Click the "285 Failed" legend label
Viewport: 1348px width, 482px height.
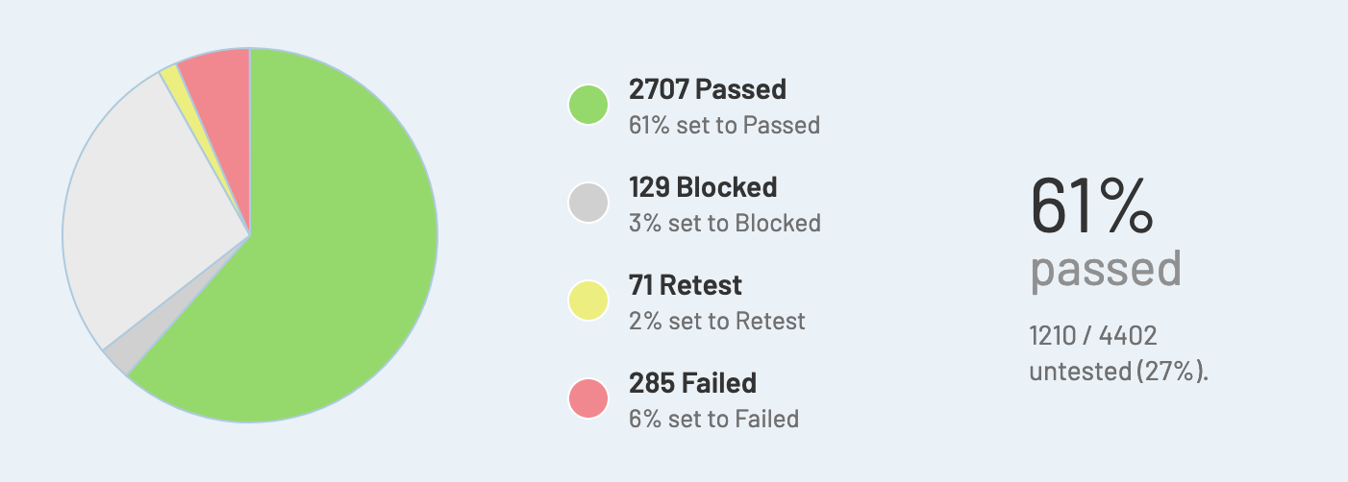pos(692,383)
